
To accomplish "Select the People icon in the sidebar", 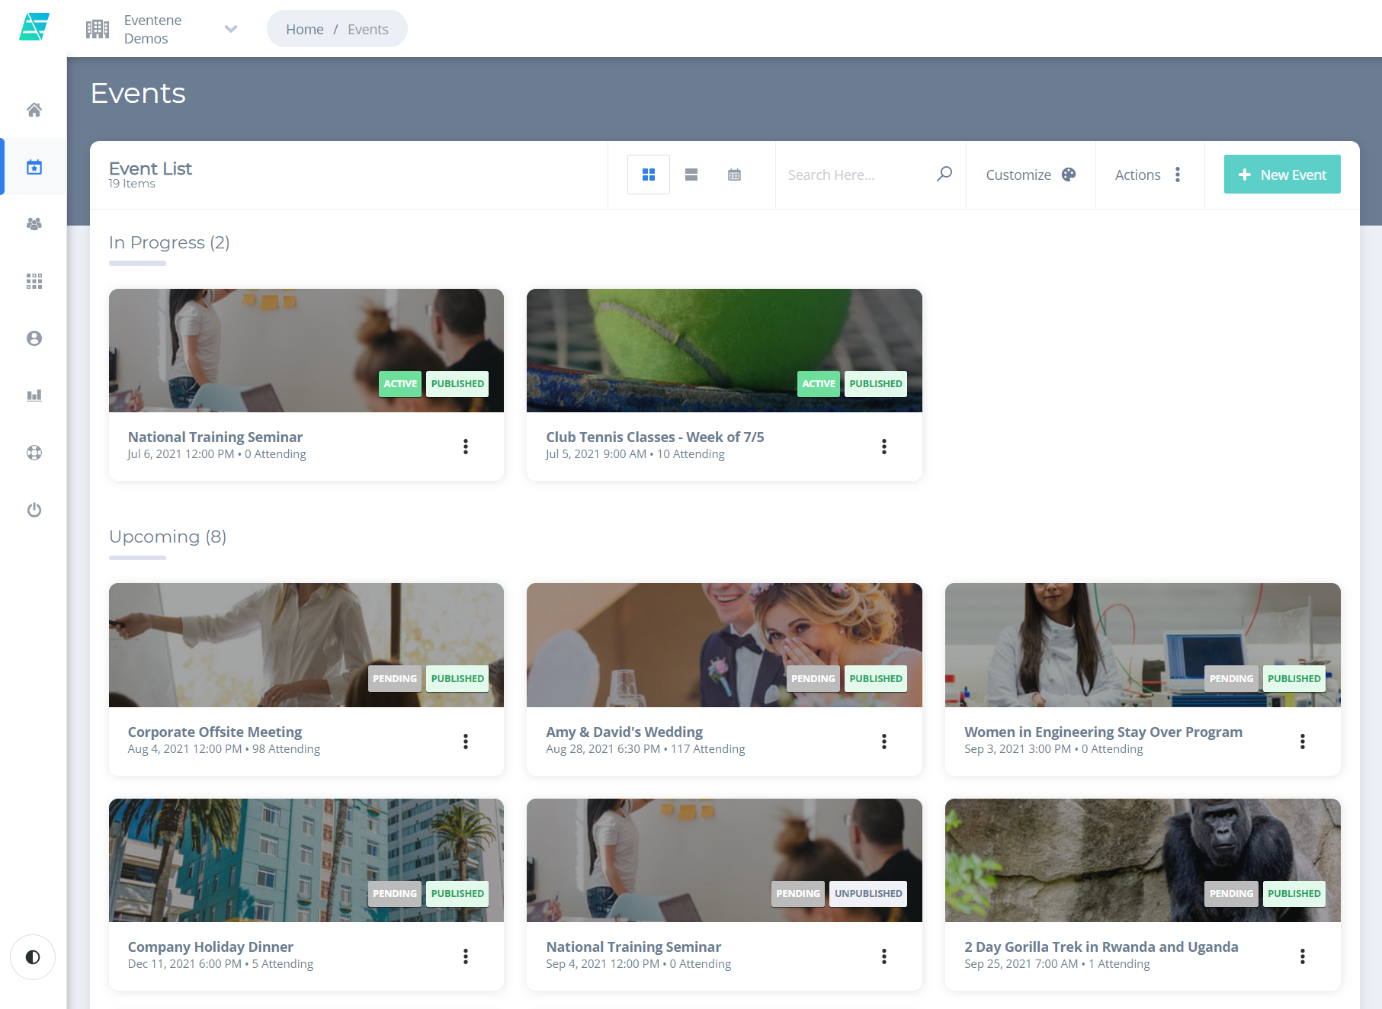I will 34,223.
